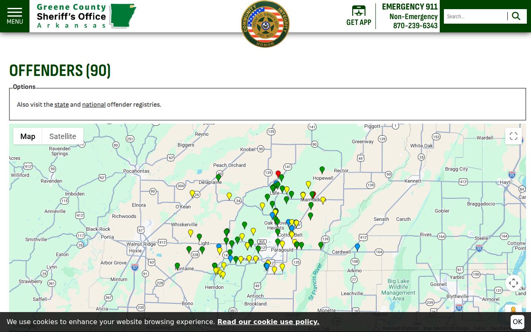Switch to the Satellite view tab
Screen dimensions: 531x332
point(63,136)
